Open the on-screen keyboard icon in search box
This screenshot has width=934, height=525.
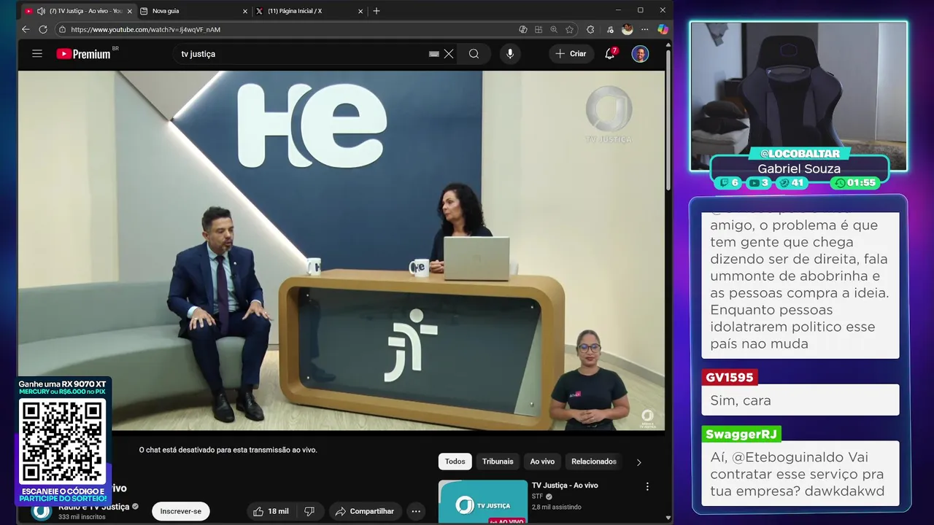tap(433, 53)
